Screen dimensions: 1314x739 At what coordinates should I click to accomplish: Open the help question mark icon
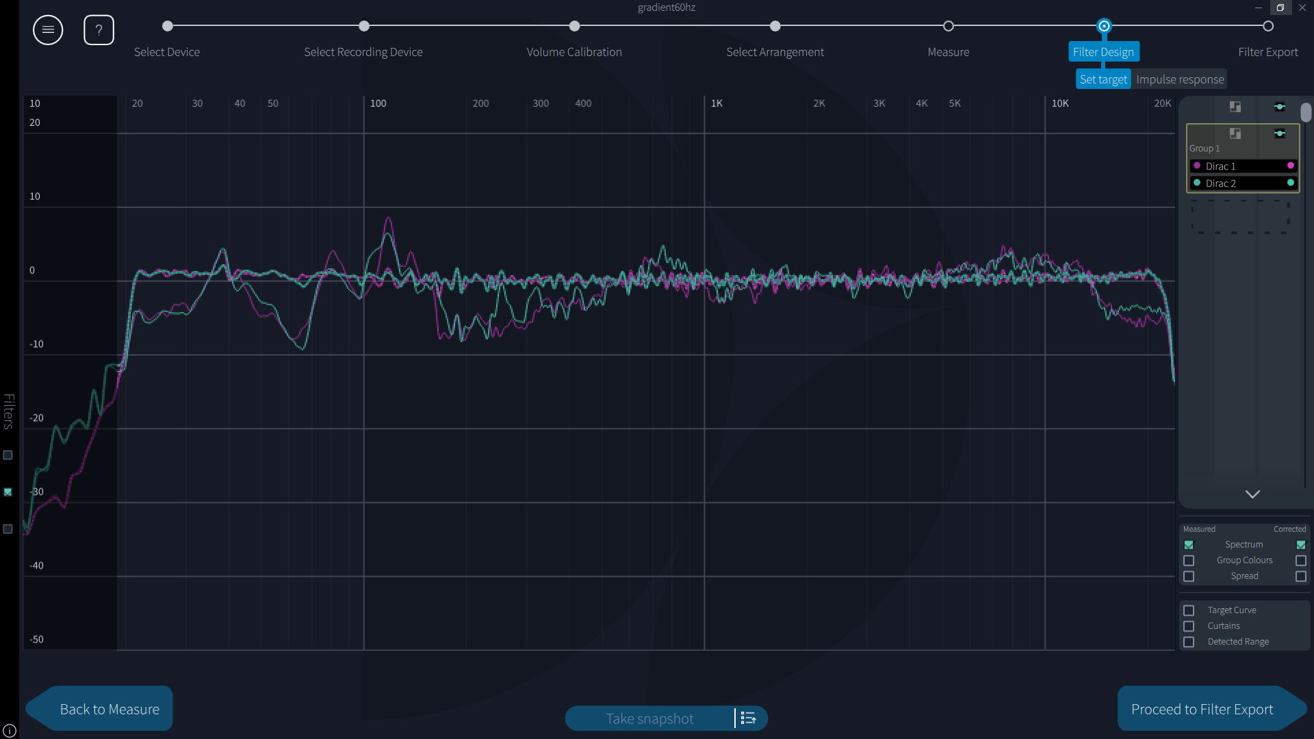point(99,30)
